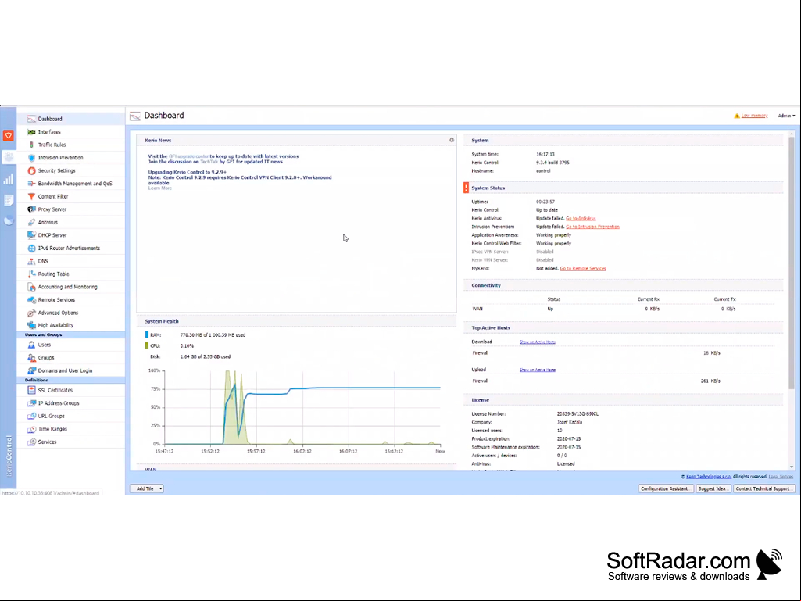Click the Routing Table icon
801x601 pixels.
(31, 274)
